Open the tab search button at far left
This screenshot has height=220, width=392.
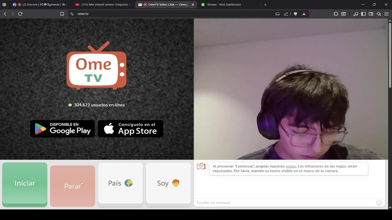(4, 5)
